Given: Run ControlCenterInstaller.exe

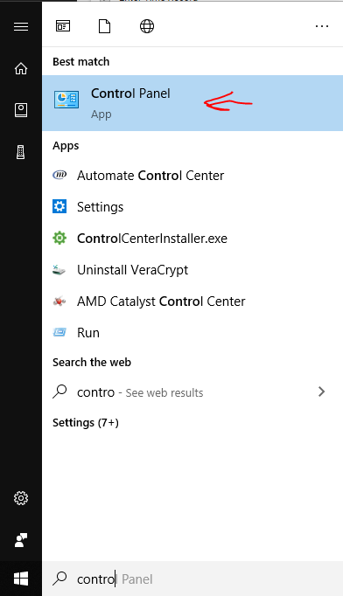Looking at the screenshot, I should click(x=192, y=239).
